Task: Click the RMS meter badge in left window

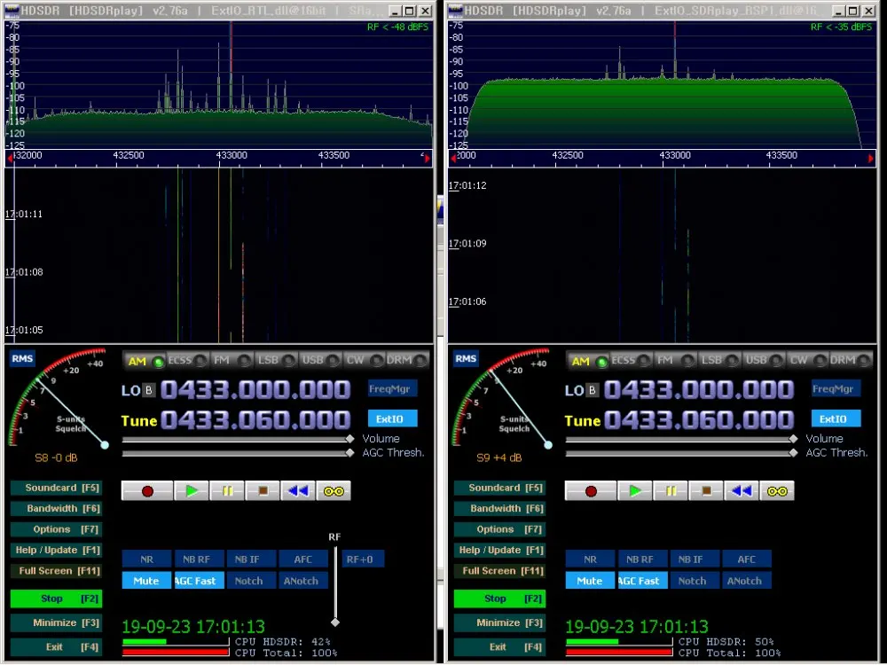Action: click(x=22, y=358)
